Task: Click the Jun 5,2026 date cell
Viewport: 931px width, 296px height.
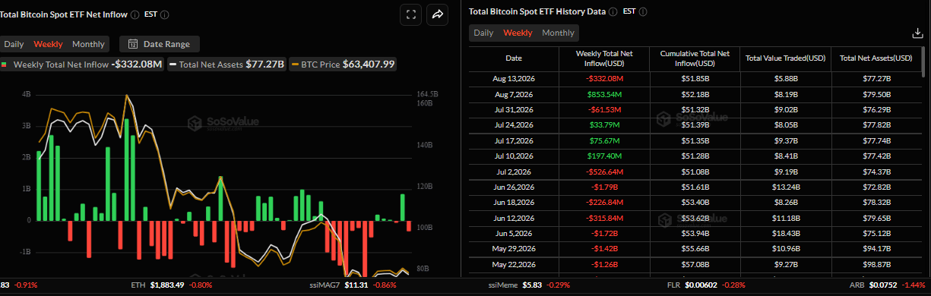Action: [x=514, y=233]
